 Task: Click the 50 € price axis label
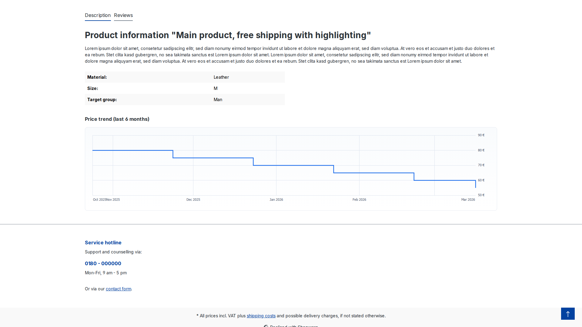(x=481, y=195)
